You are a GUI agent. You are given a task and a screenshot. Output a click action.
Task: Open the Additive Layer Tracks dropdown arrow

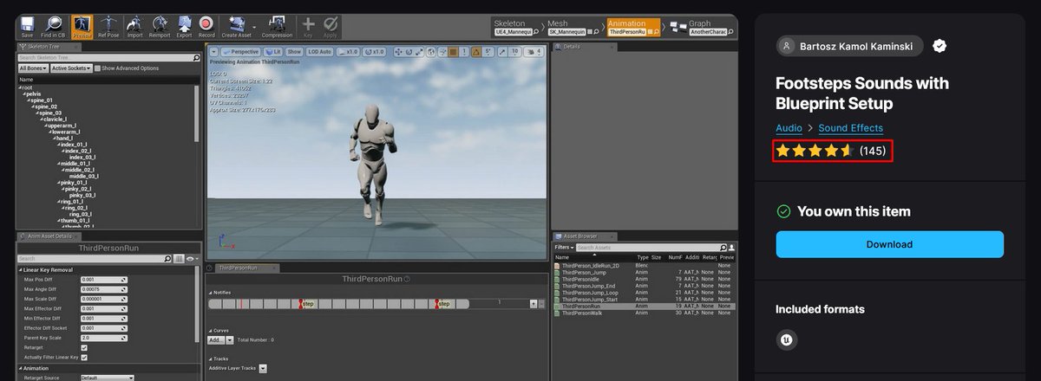click(263, 368)
